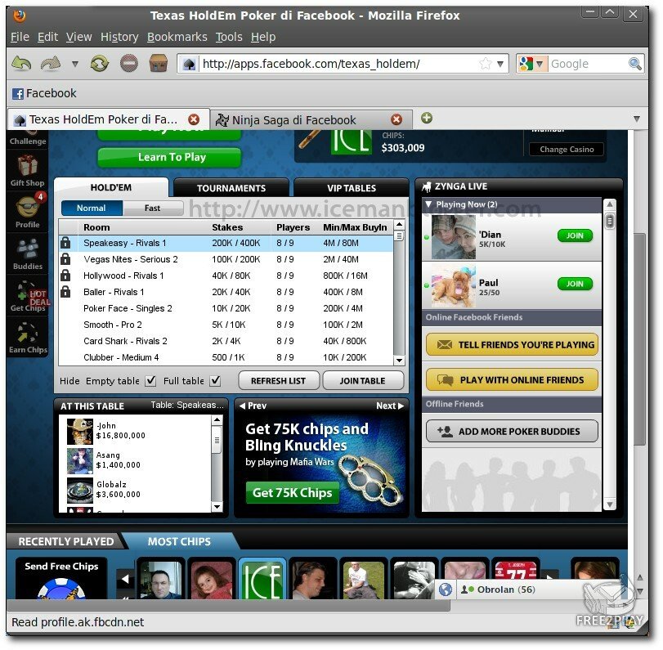Click Add More Poker Buddies button
The height and width of the screenshot is (650, 663).
[512, 431]
